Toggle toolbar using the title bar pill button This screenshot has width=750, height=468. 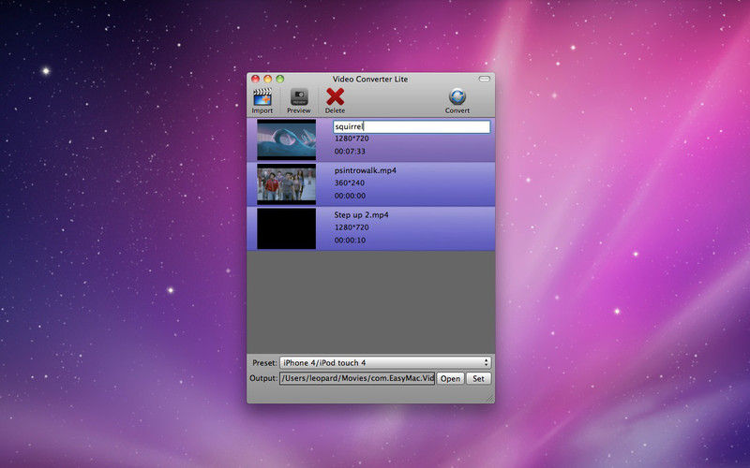click(x=484, y=79)
